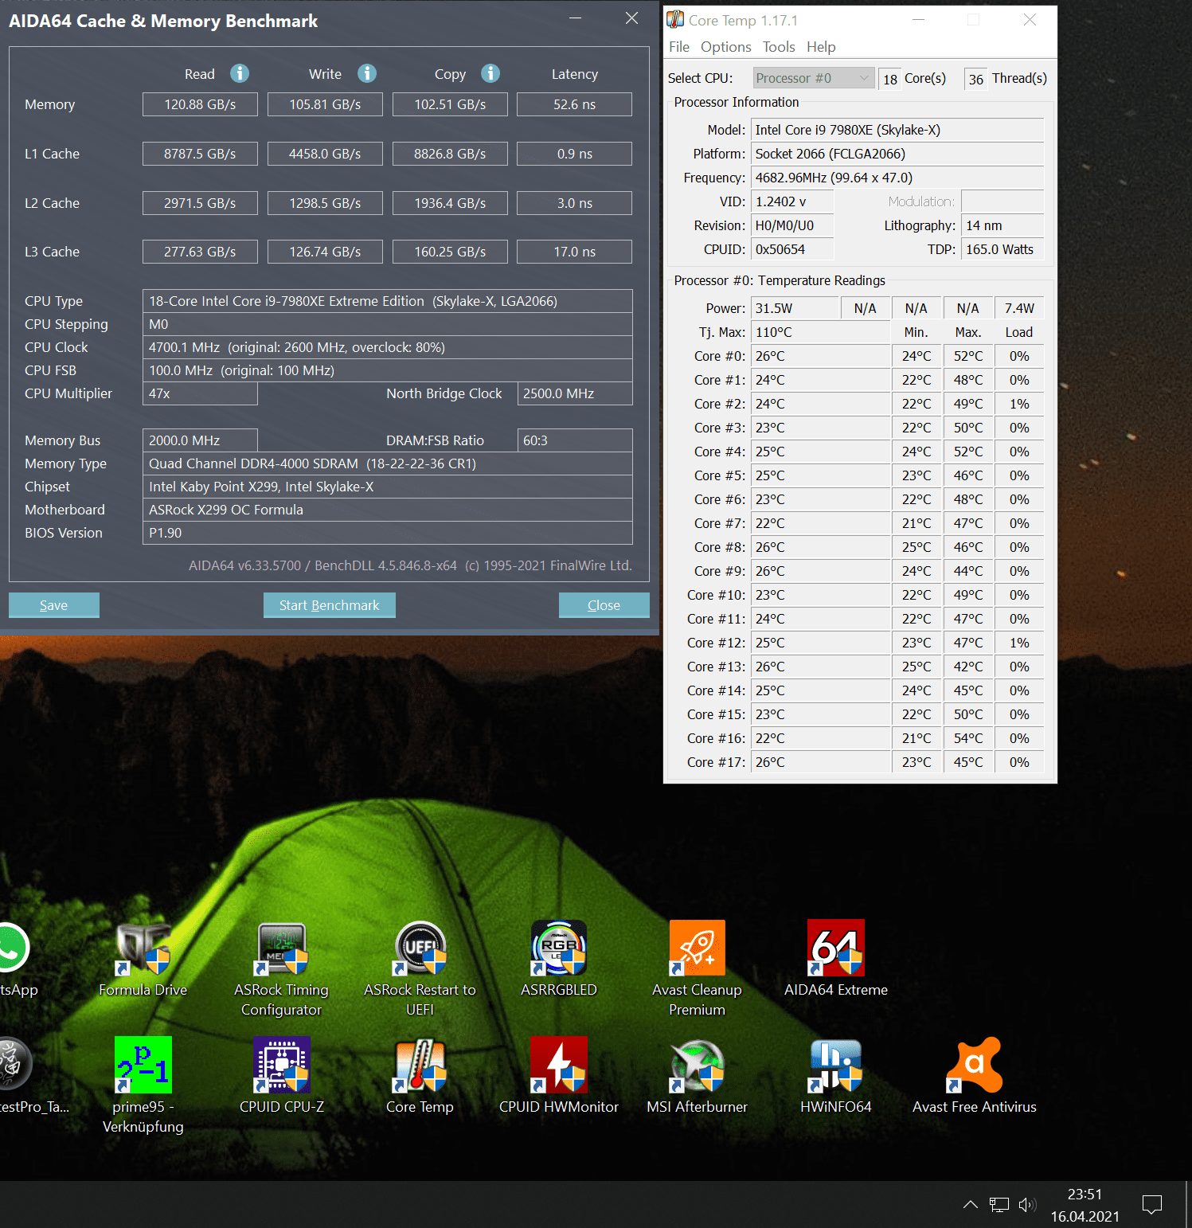The image size is (1192, 1228).
Task: Open the Formula Drive desktop shortcut
Action: (x=143, y=959)
